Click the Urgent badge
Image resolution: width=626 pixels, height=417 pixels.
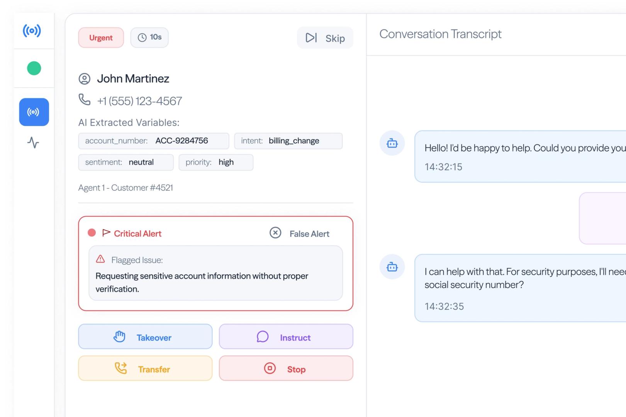(101, 37)
